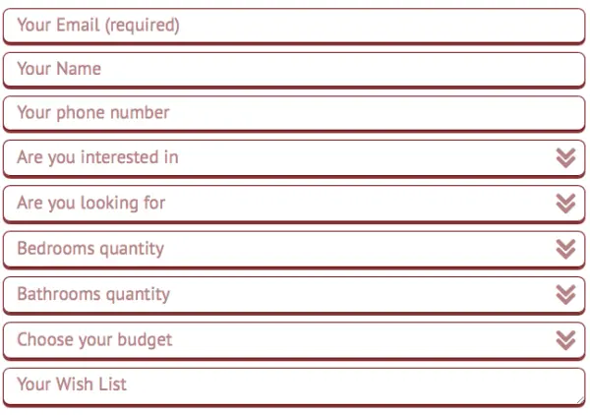590x415 pixels.
Task: Click the "Bedrooms quantity" label text
Action: coord(90,249)
